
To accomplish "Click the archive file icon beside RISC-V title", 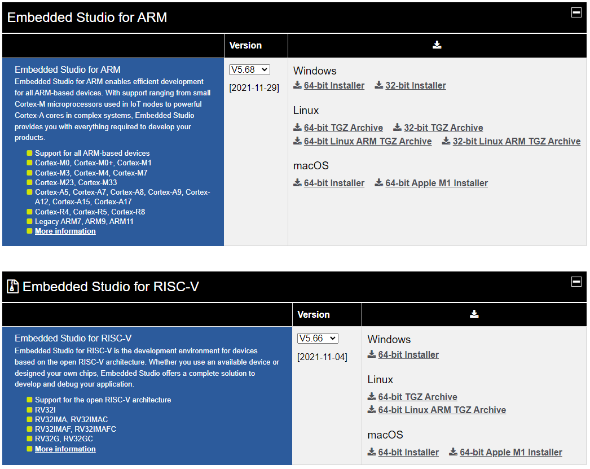I will click(x=13, y=287).
